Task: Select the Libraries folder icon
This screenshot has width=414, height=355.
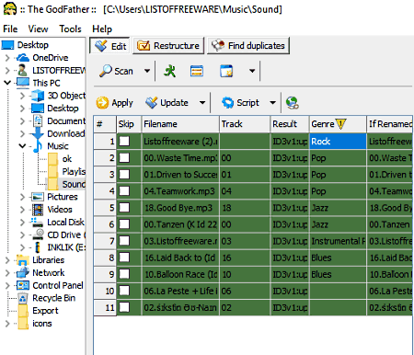Action: [x=23, y=260]
